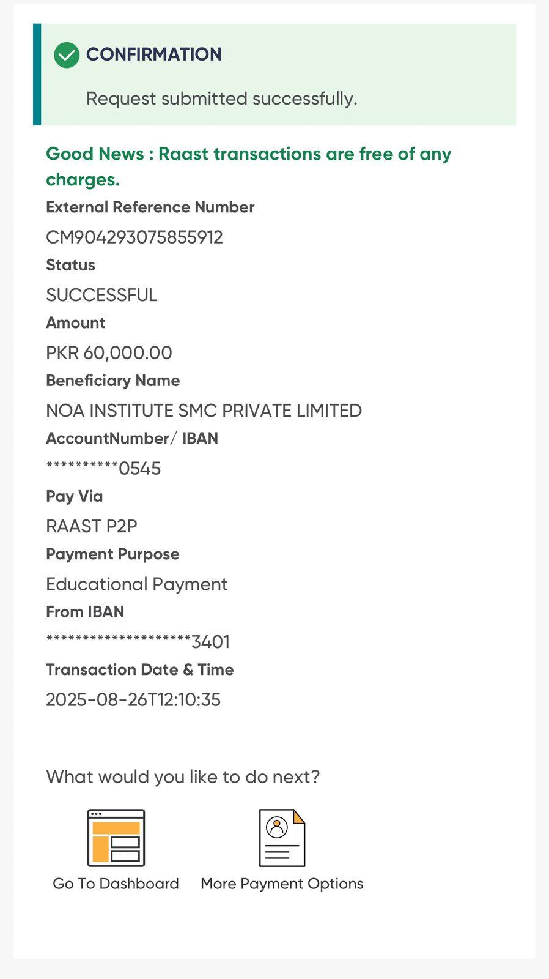This screenshot has height=979, width=549.
Task: Click the CONFIRMATION heading
Action: 153,54
